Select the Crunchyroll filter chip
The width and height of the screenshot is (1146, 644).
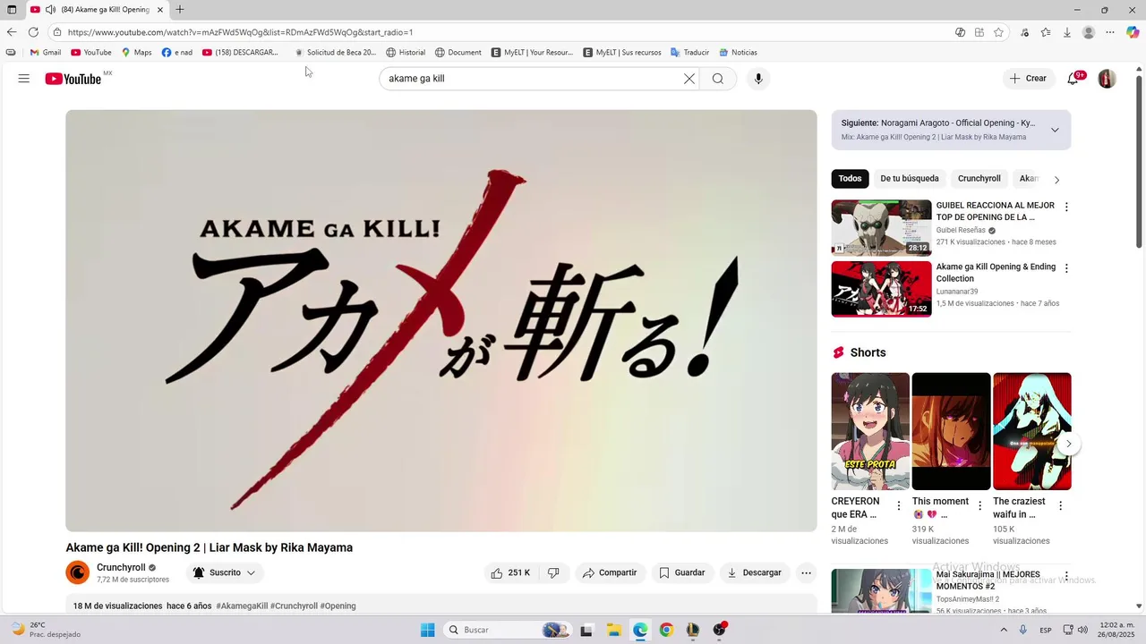979,178
